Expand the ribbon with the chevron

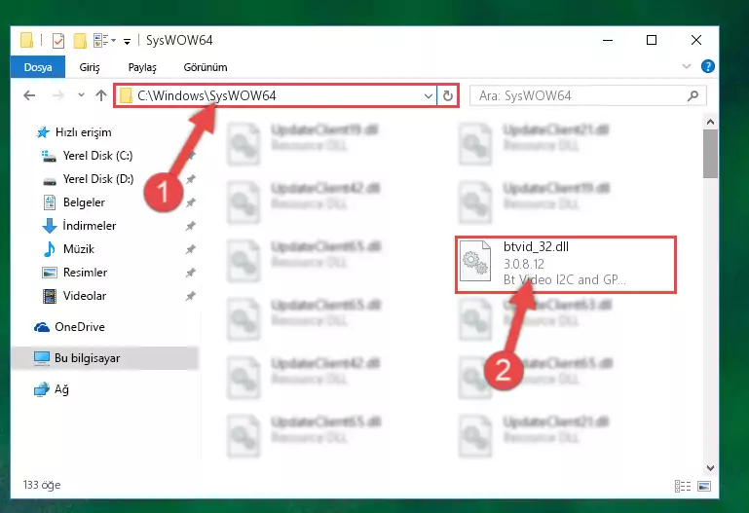[x=687, y=66]
